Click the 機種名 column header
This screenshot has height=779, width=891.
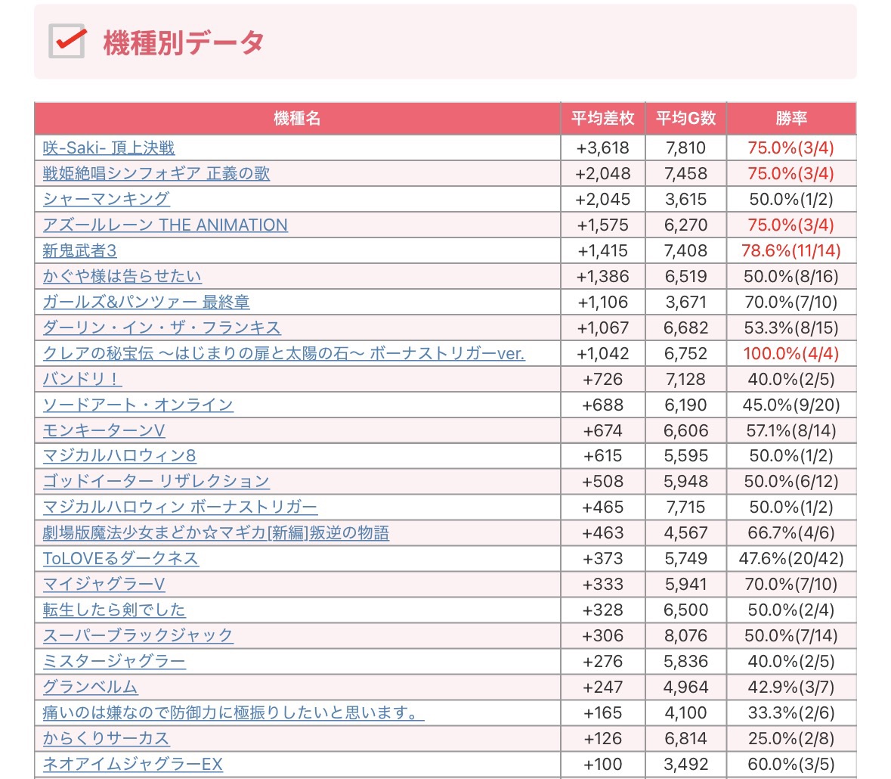coord(298,118)
